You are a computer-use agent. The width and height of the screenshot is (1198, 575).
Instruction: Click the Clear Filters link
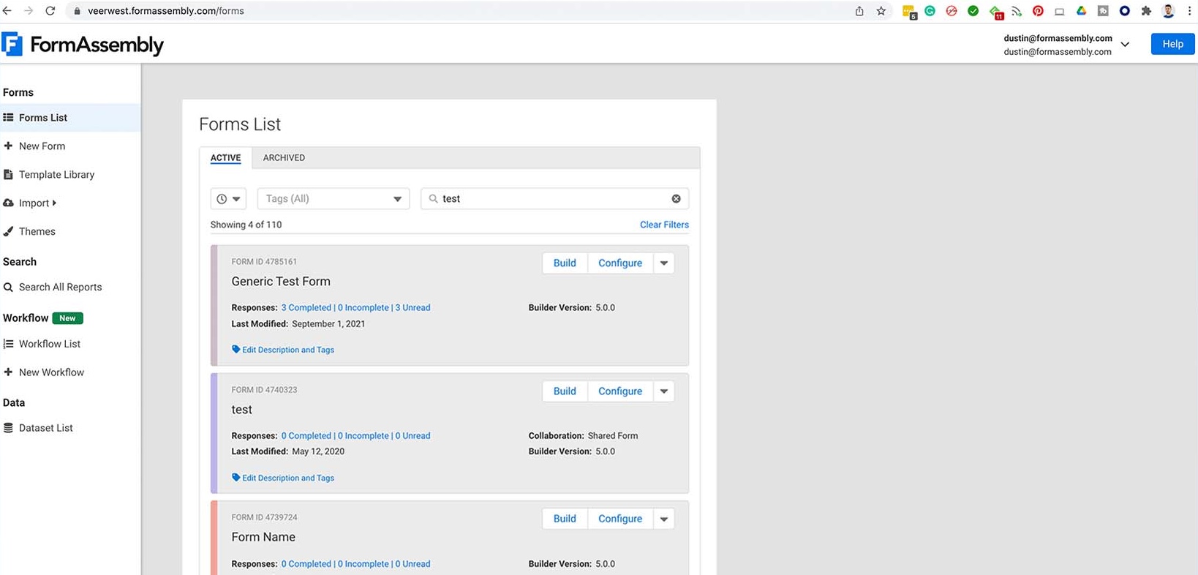pyautogui.click(x=664, y=225)
